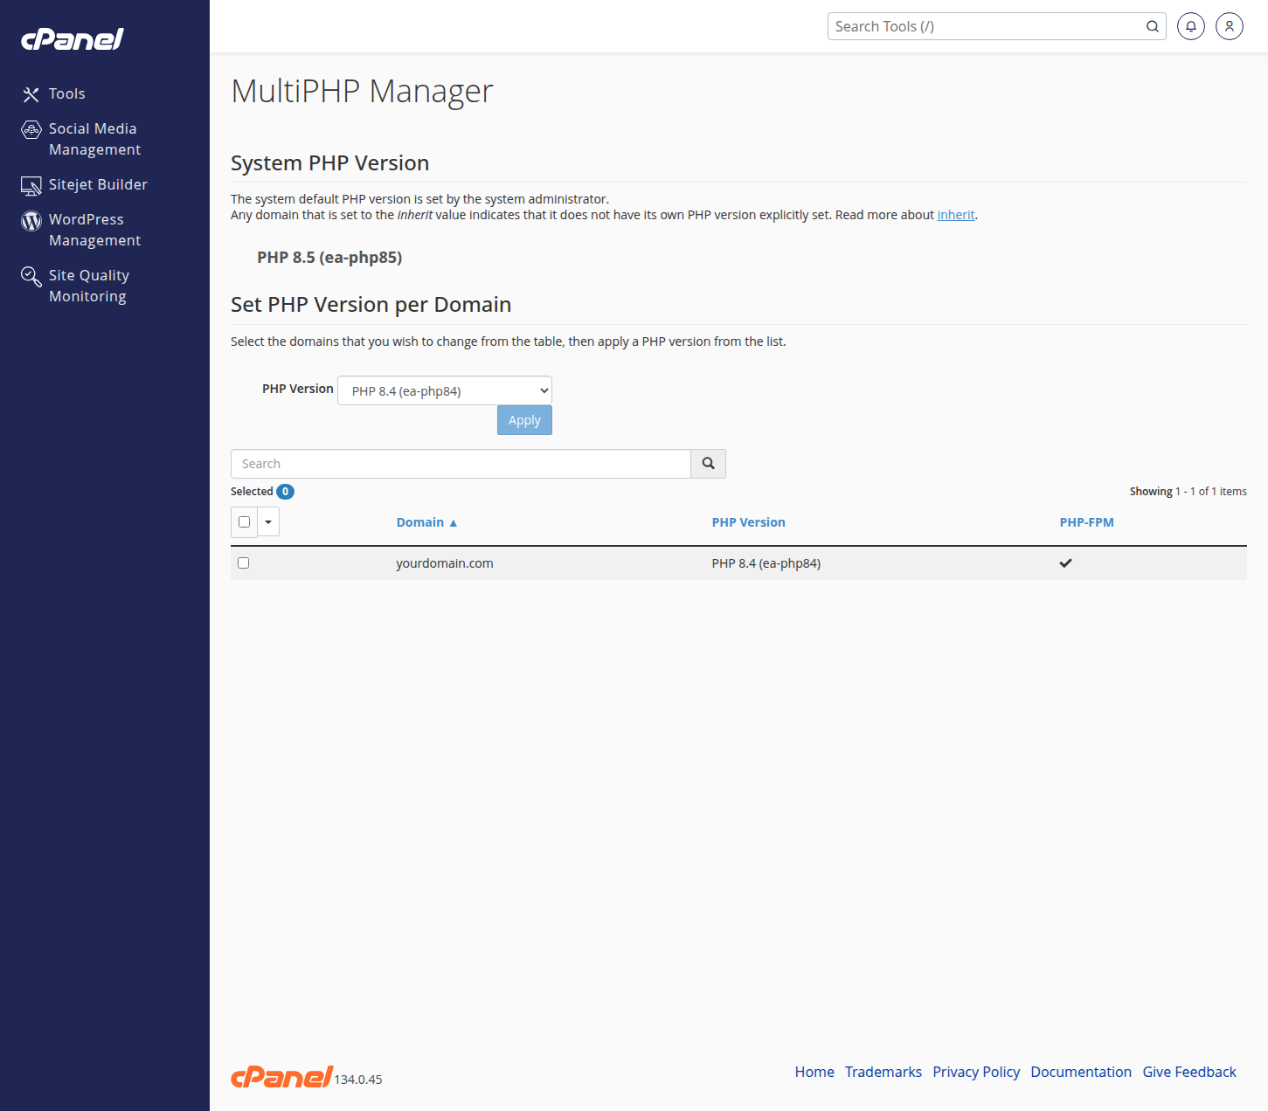Screen dimensions: 1268x1111
Task: Click the Selected 0 count badge
Action: click(285, 492)
